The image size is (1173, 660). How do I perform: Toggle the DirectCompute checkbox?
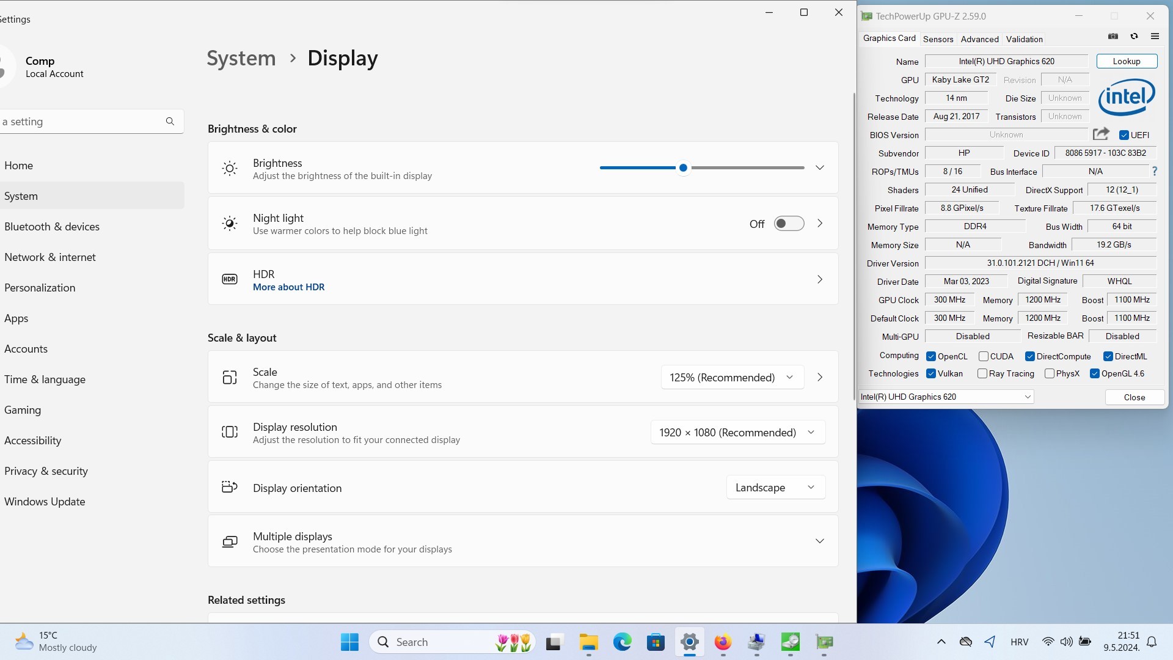(x=1030, y=356)
